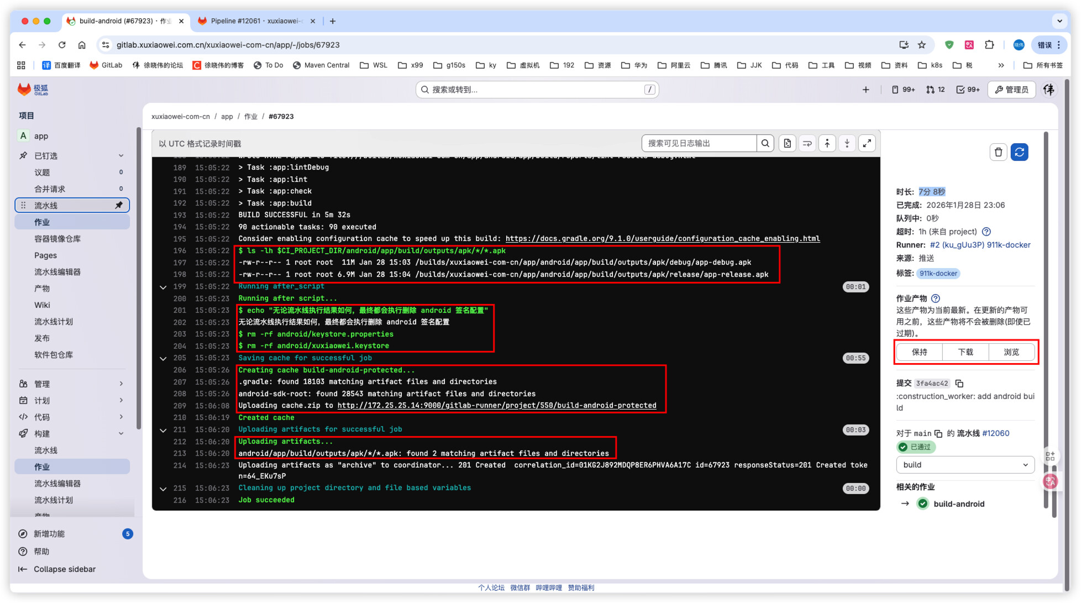Screen dimensions: 1081x603
Task: Click the right panel vertical scrollbar
Action: (1046, 321)
